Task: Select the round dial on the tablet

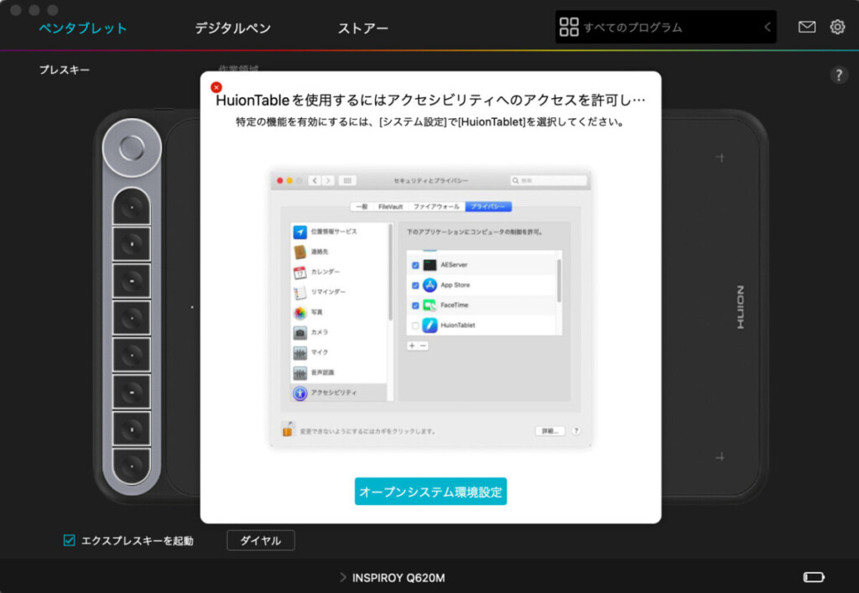Action: tap(132, 148)
